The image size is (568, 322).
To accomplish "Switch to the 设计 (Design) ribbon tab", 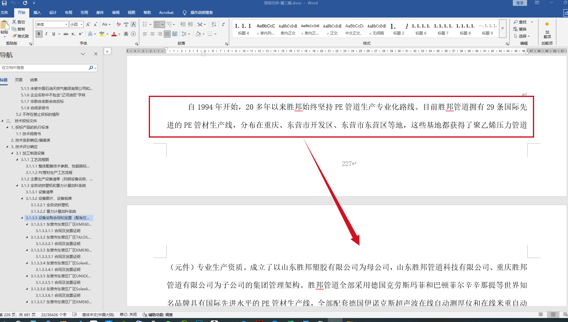I will (53, 13).
